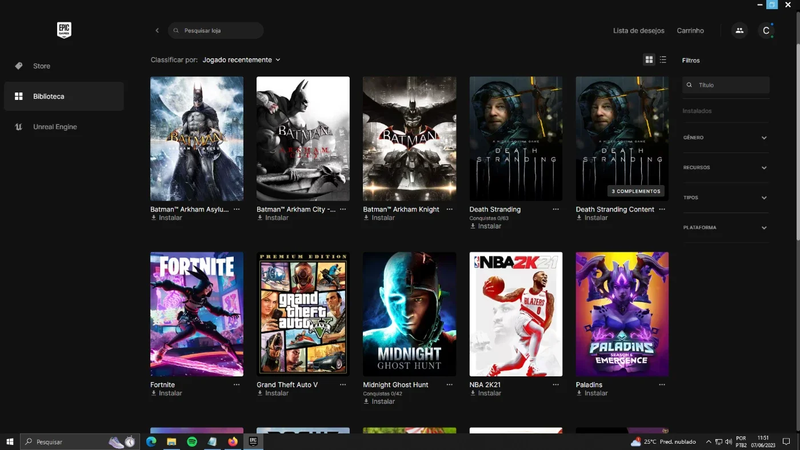Open the user profile avatar C
The image size is (800, 450).
[766, 31]
